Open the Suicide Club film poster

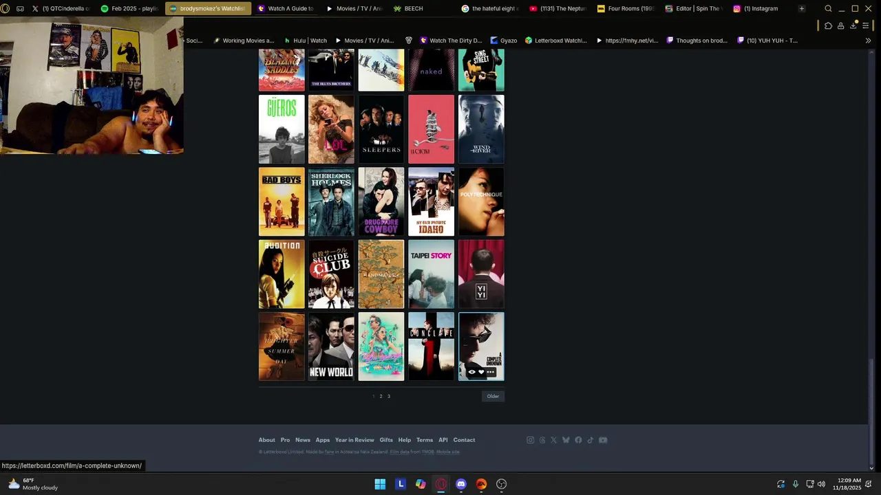tap(331, 274)
